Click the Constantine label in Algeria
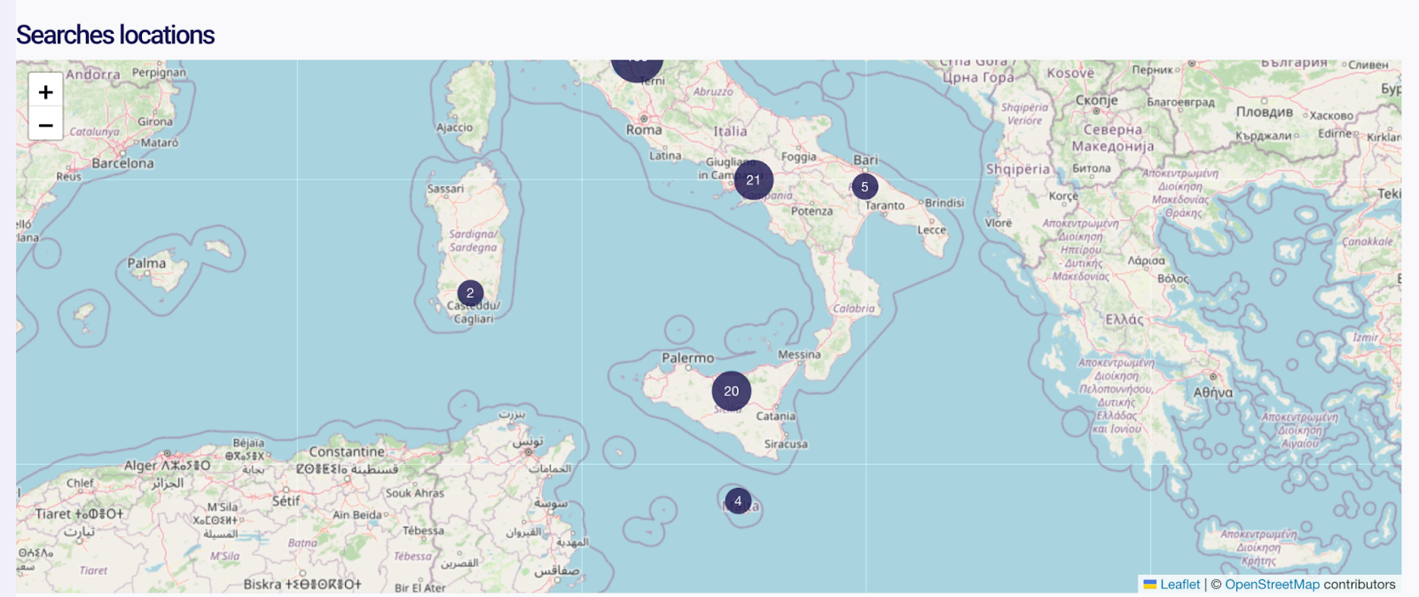This screenshot has width=1419, height=597. [x=347, y=452]
